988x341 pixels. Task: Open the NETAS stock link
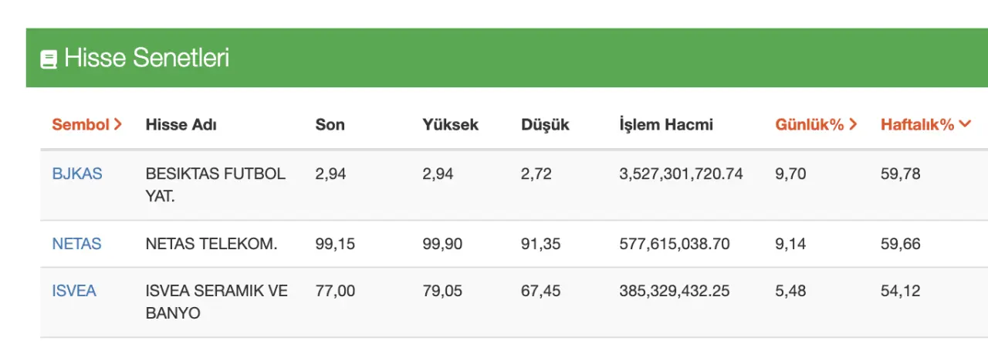click(76, 244)
